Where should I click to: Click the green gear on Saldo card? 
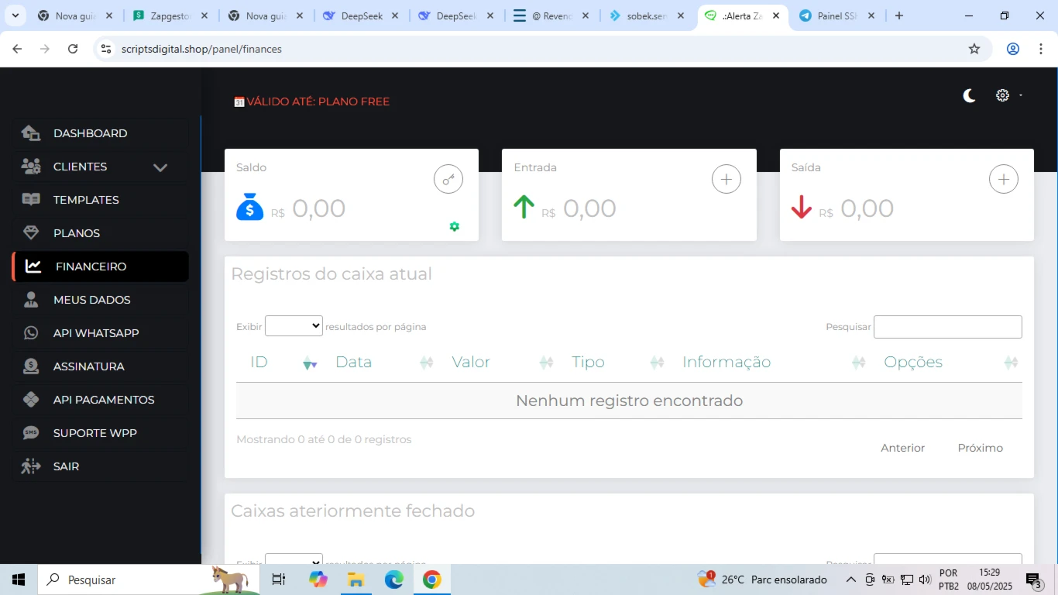tap(455, 226)
